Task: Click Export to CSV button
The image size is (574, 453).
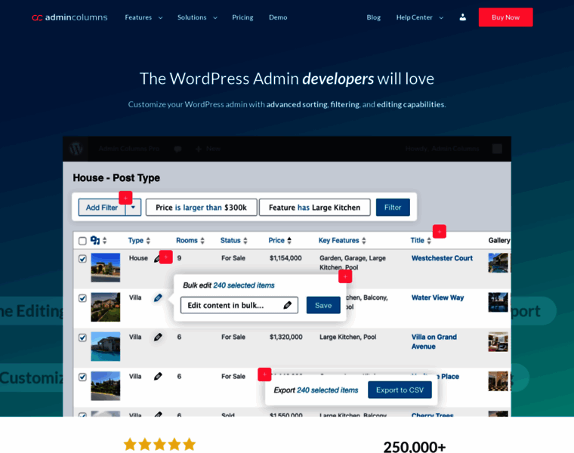Action: pyautogui.click(x=400, y=390)
